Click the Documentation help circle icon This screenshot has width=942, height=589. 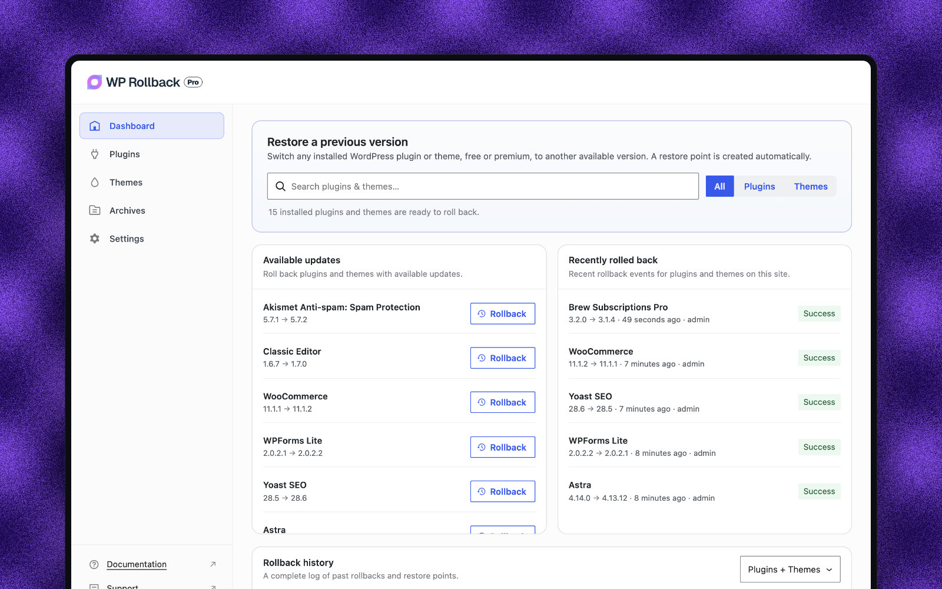pyautogui.click(x=94, y=564)
